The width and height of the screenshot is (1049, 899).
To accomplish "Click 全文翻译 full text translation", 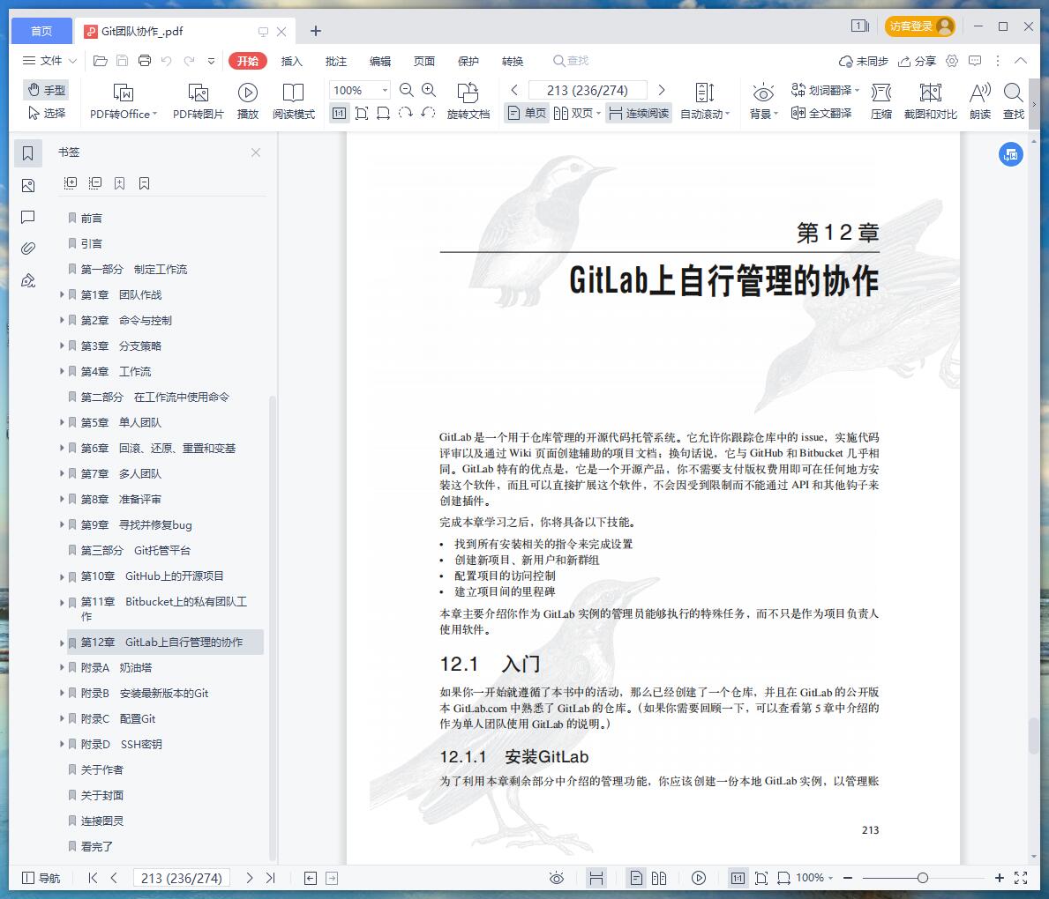I will point(821,114).
